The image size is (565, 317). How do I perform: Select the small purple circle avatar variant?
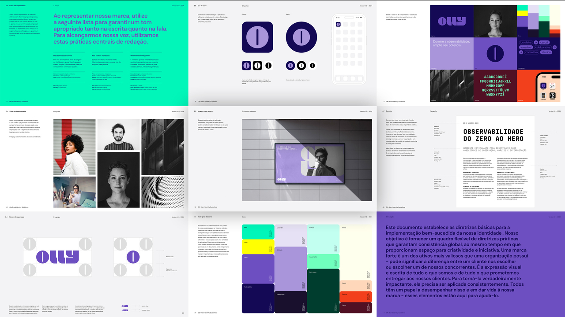coord(290,66)
